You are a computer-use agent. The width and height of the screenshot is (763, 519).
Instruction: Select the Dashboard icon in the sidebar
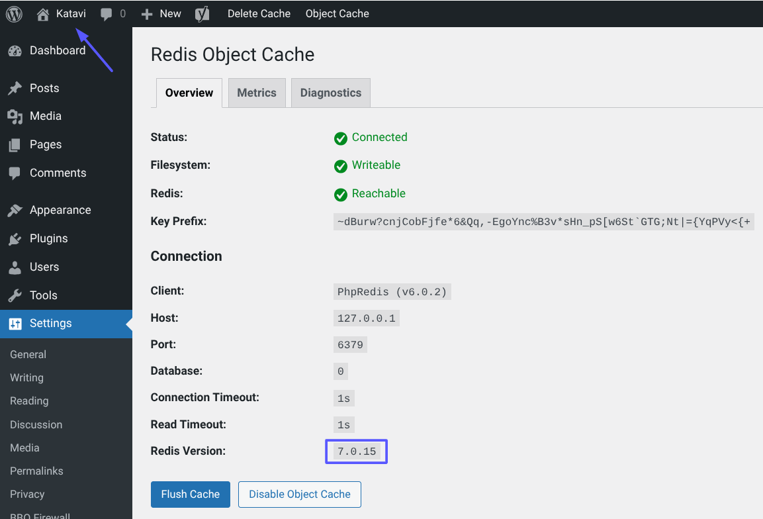coord(15,50)
